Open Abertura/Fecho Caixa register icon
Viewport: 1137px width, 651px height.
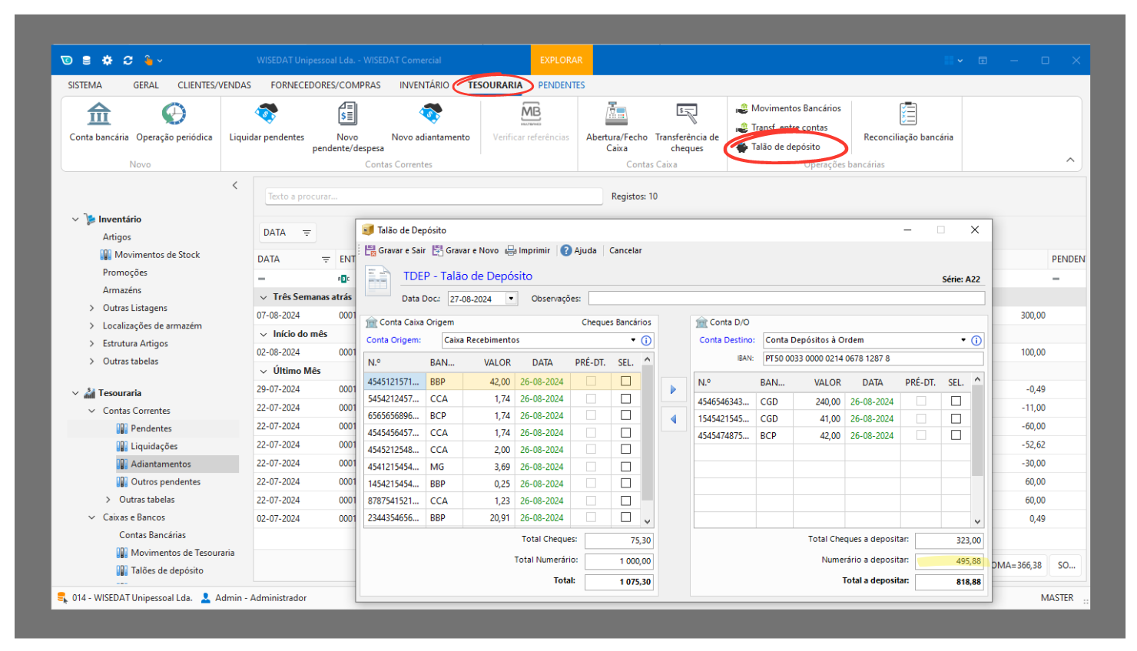[x=616, y=114]
